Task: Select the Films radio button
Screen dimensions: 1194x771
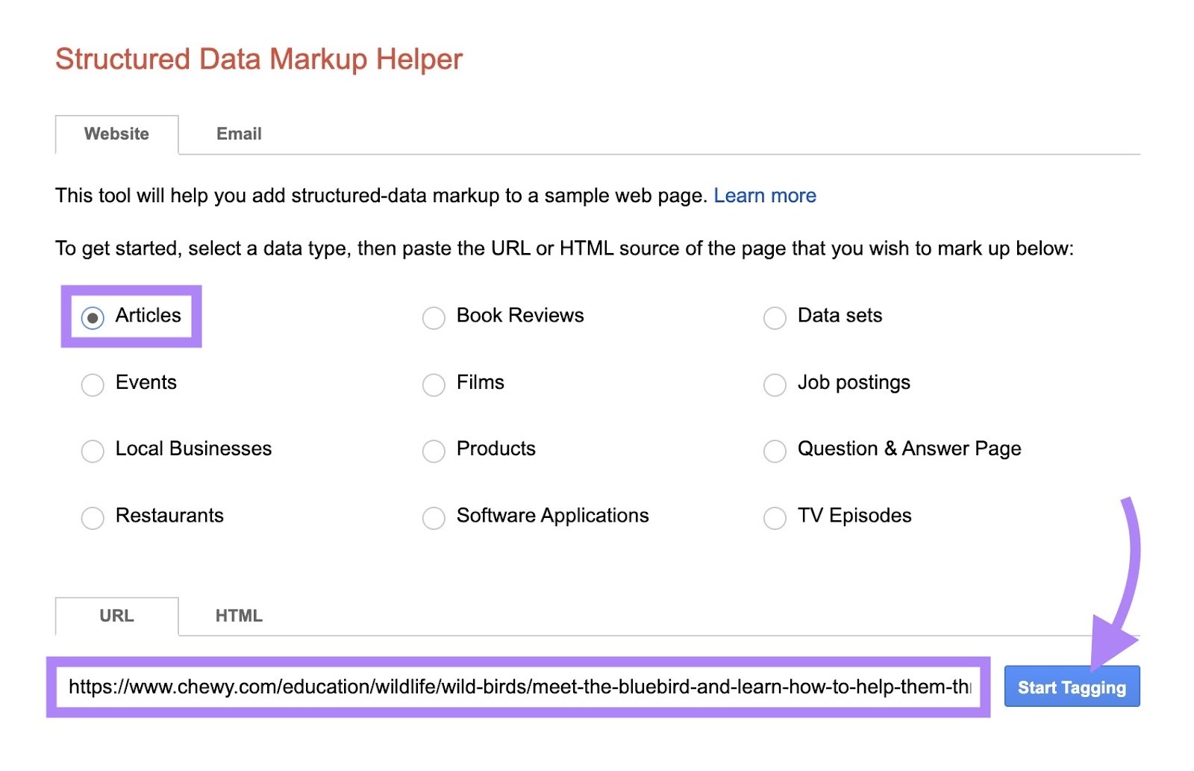Action: [x=434, y=384]
